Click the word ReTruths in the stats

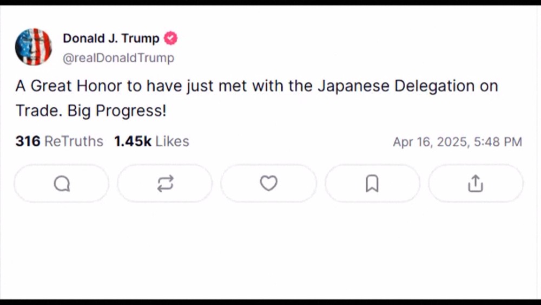point(74,141)
